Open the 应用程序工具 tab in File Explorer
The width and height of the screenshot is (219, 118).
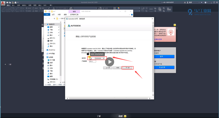point(74,14)
